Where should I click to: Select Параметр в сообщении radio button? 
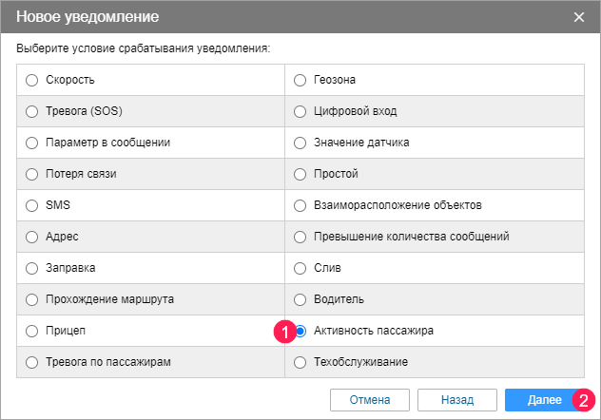click(32, 143)
